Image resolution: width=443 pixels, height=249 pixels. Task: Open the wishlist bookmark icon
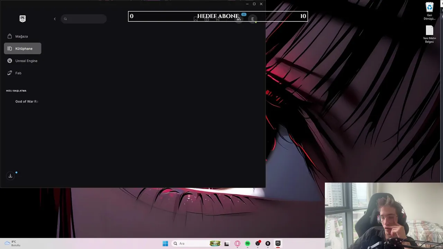196,19
